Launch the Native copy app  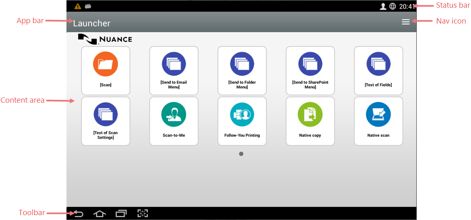click(310, 121)
